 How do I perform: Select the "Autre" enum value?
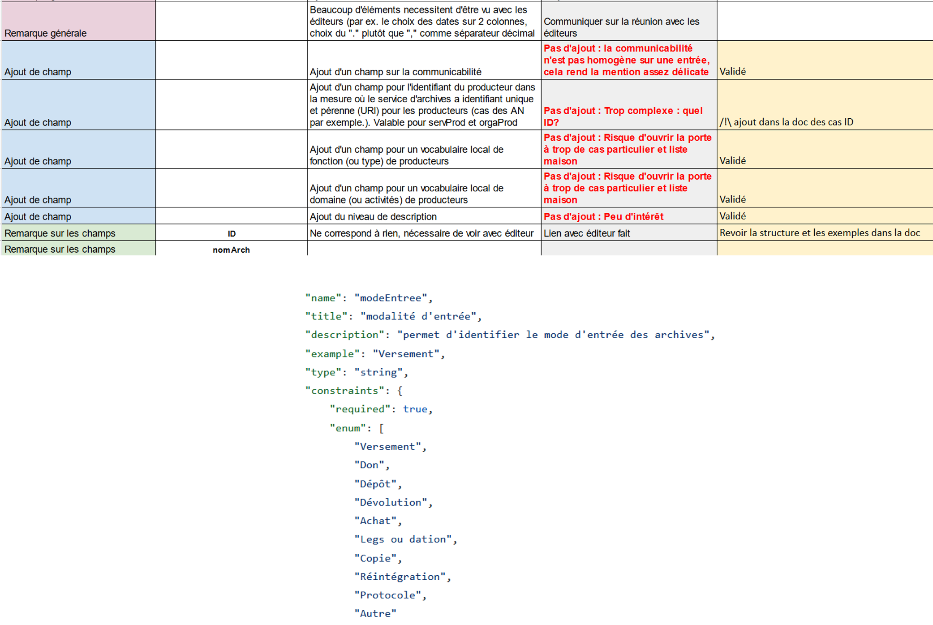375,613
